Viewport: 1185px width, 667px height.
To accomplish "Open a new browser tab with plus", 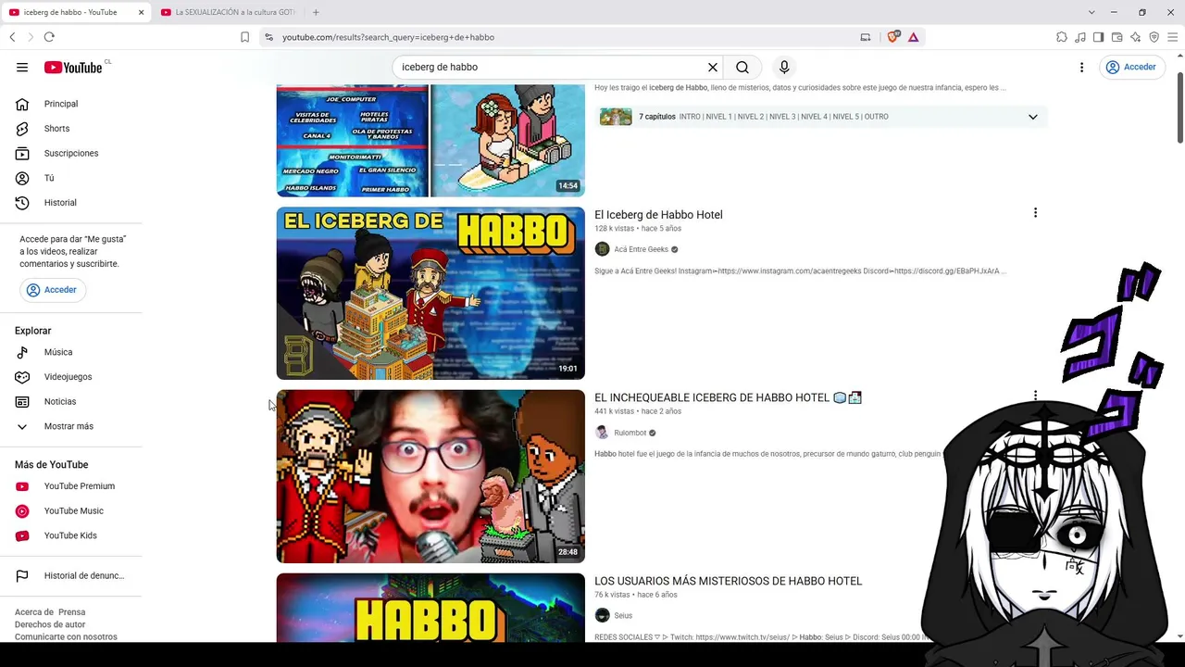I will click(316, 12).
